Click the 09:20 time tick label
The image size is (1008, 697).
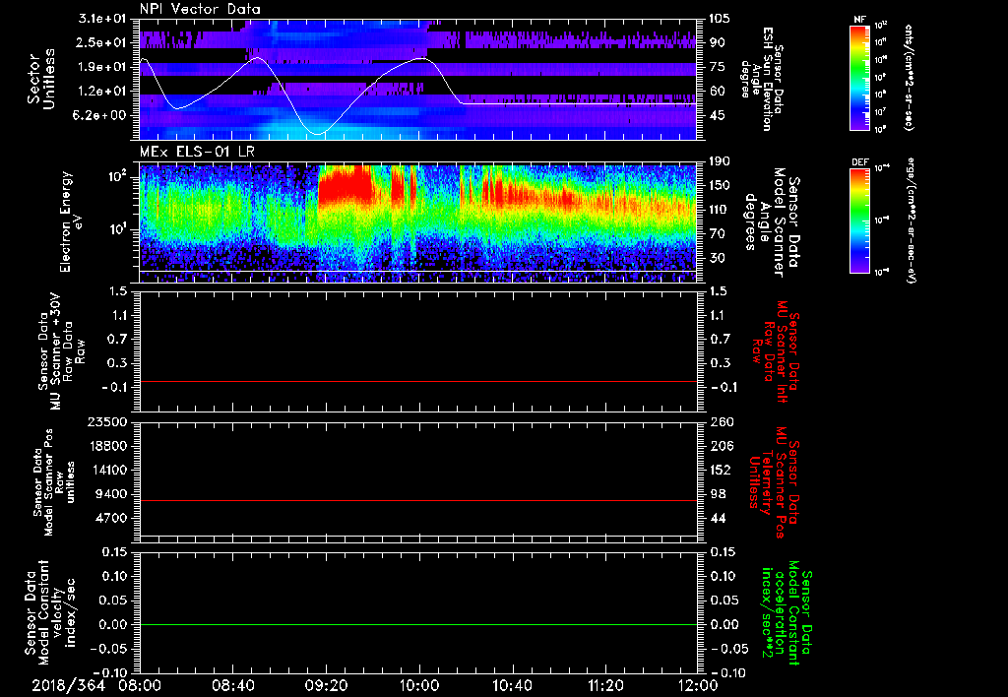click(326, 685)
